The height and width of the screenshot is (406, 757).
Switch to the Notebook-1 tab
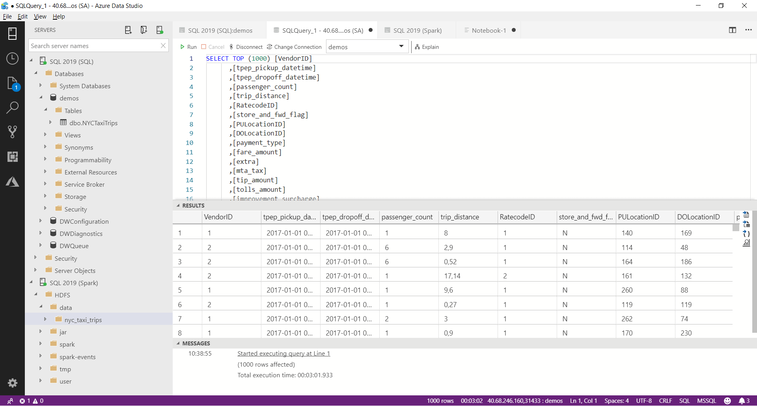pos(489,30)
